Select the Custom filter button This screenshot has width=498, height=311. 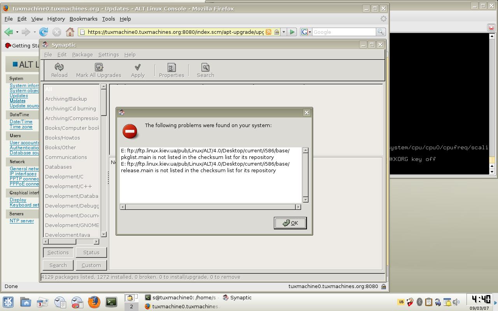click(x=91, y=265)
